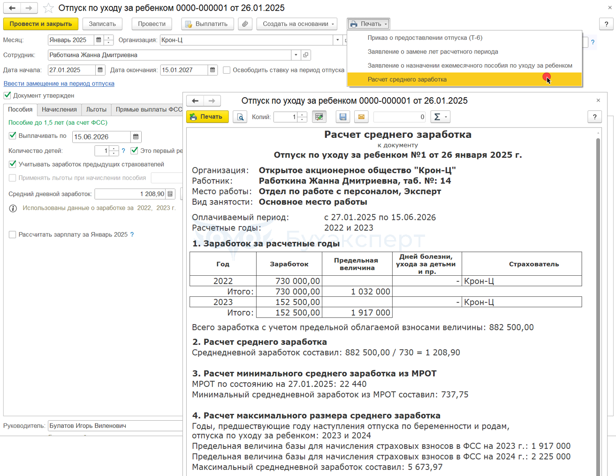Click help mark next to Количество детей
616x476 pixels.
(x=123, y=151)
